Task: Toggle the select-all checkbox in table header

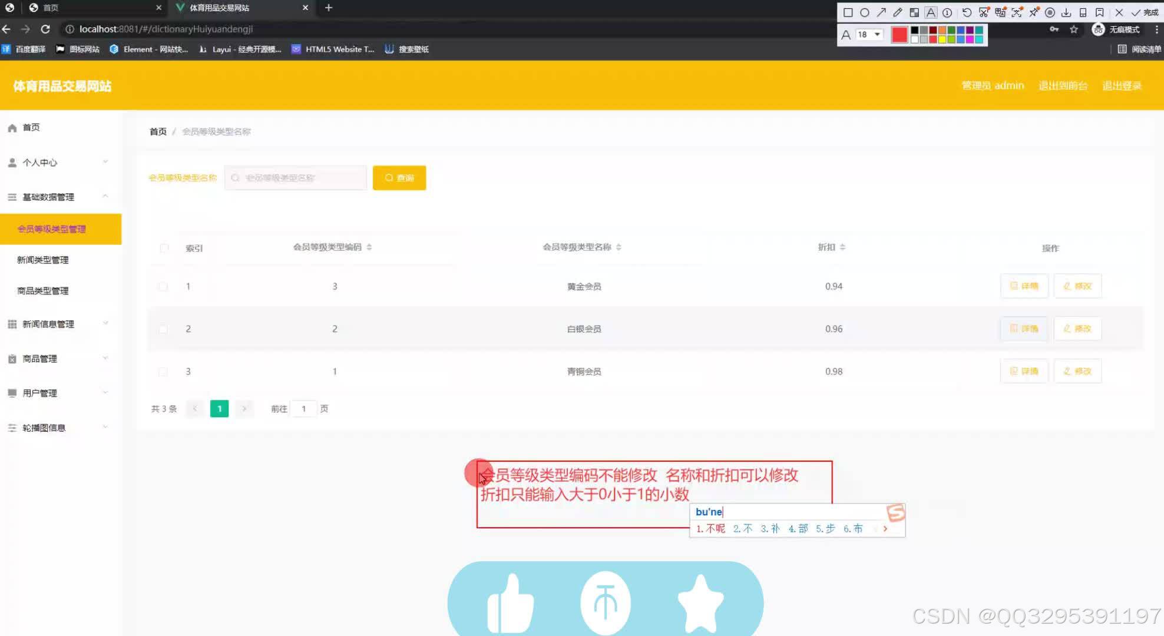Action: tap(164, 248)
